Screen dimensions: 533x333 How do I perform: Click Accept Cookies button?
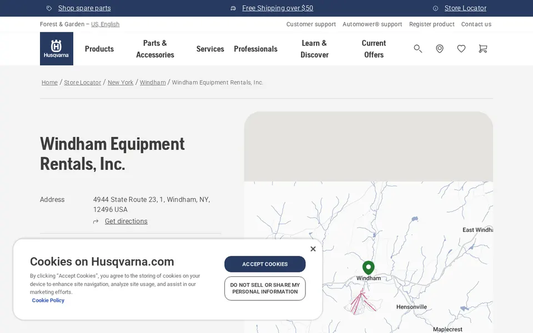pos(265,264)
